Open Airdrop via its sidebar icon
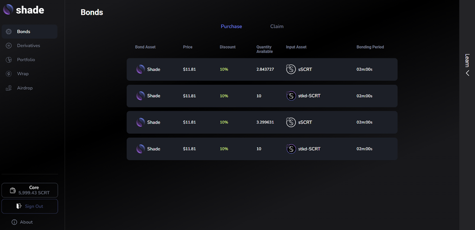475x230 pixels. 9,88
